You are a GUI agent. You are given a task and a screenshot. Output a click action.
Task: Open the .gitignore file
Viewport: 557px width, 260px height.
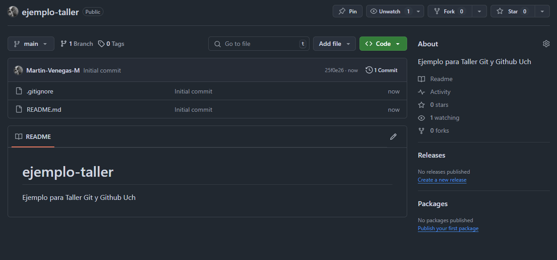[x=40, y=91]
